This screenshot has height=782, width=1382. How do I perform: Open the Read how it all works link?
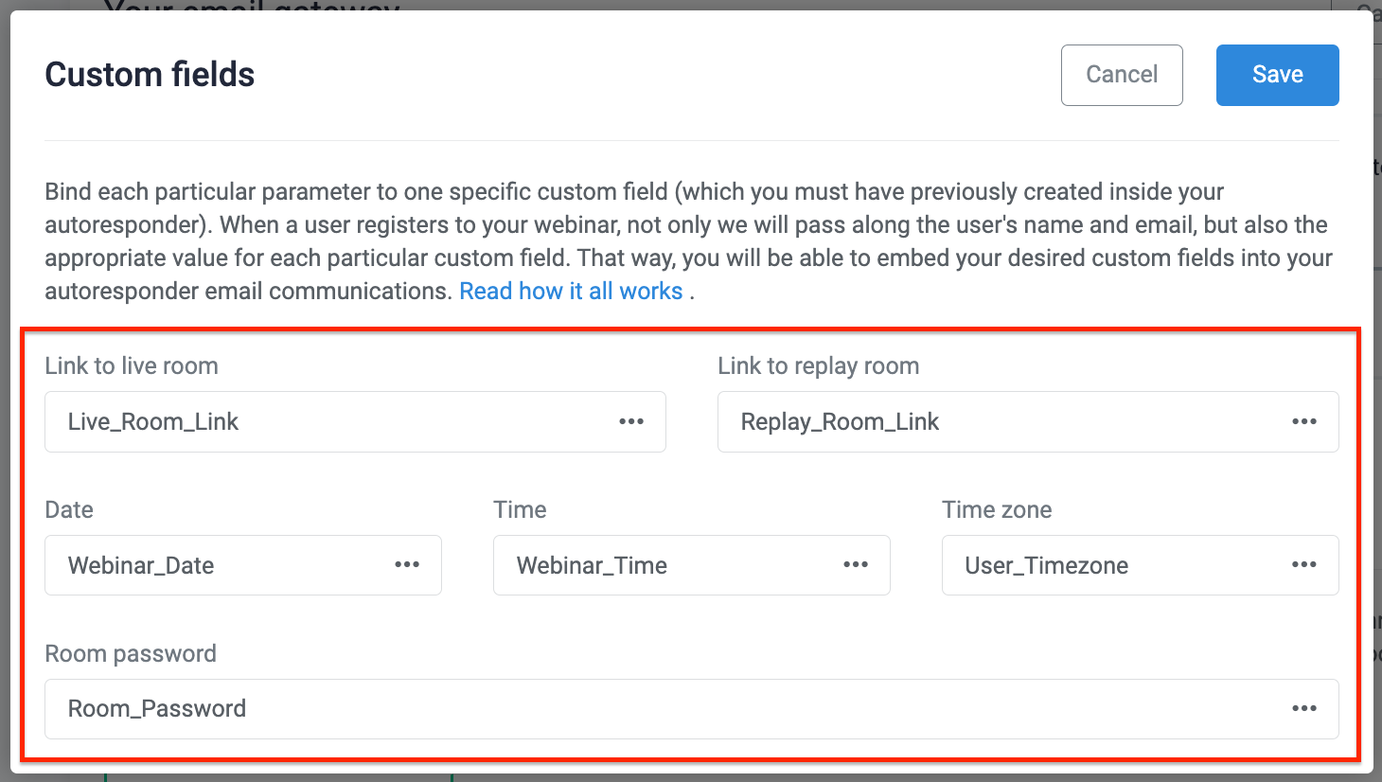point(571,291)
